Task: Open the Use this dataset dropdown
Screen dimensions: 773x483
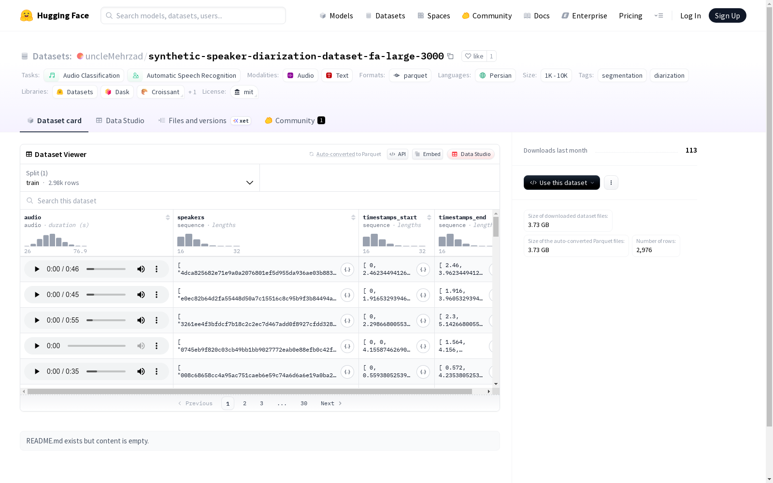Action: tap(562, 183)
